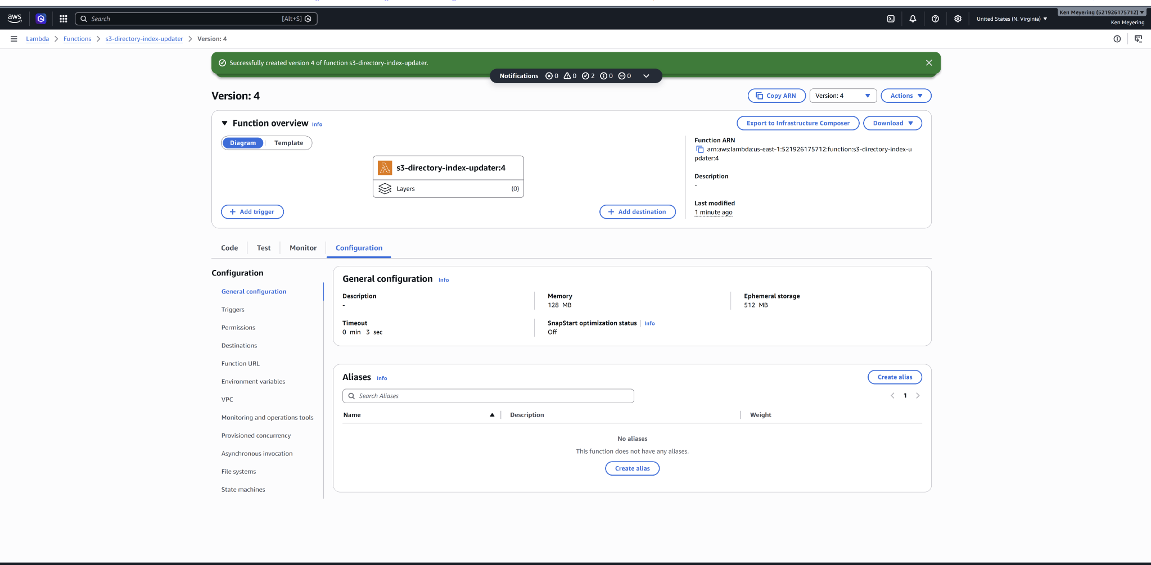The height and width of the screenshot is (565, 1151).
Task: Open the settings gear icon
Action: (x=958, y=19)
